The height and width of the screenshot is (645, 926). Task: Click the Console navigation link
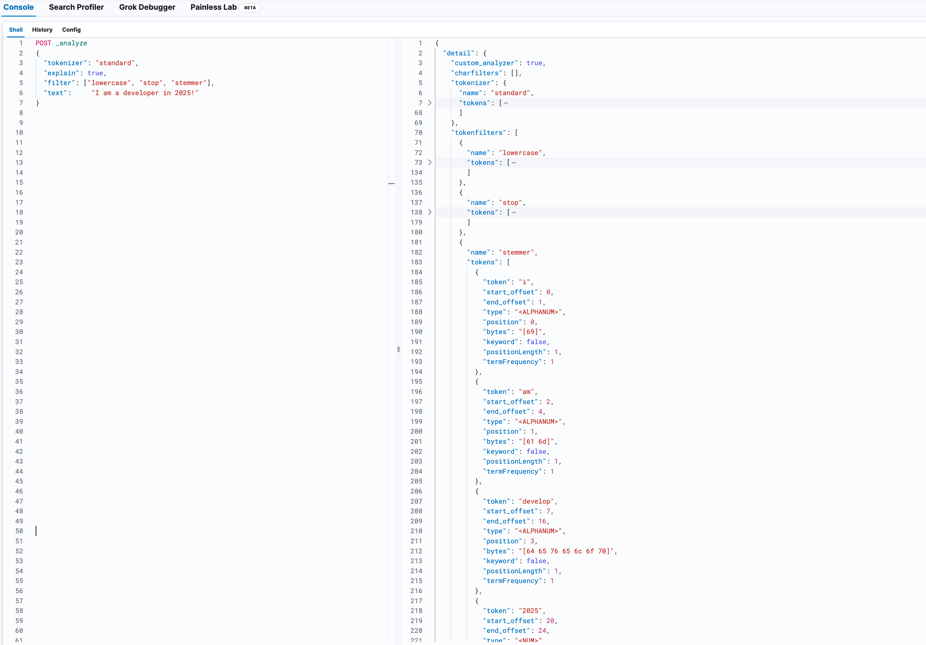19,7
